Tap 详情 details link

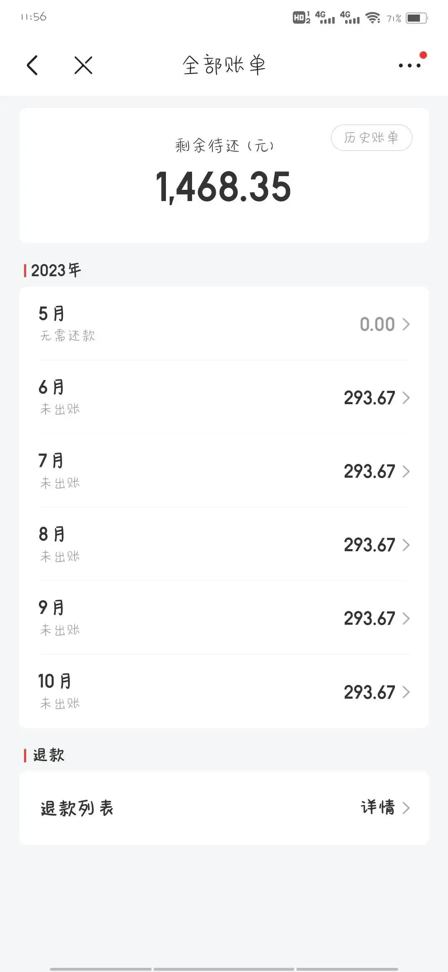click(x=377, y=808)
